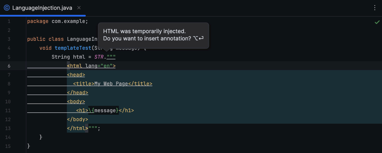Click the message variable in the template
The image size is (382, 153).
(105, 110)
